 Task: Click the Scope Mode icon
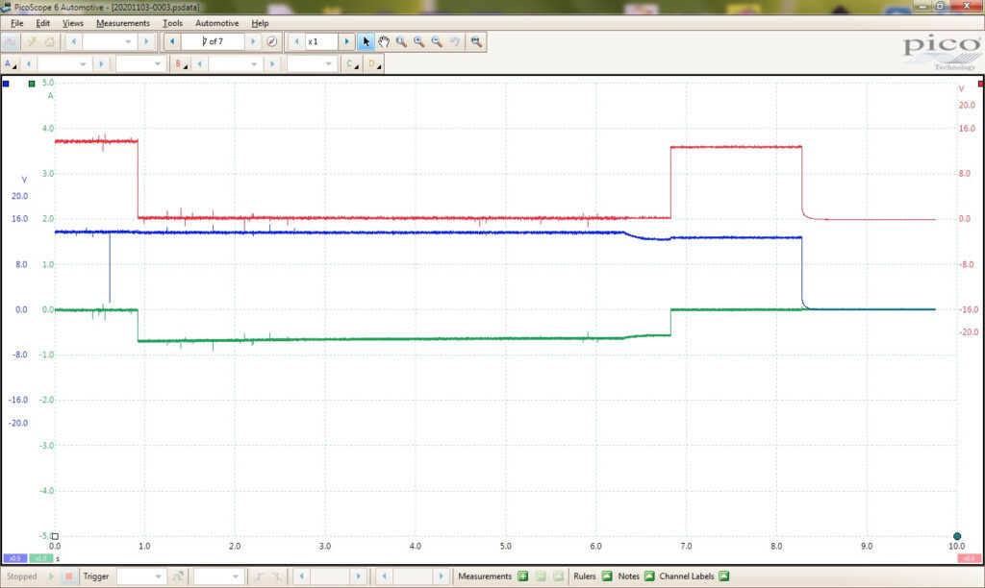(10, 42)
